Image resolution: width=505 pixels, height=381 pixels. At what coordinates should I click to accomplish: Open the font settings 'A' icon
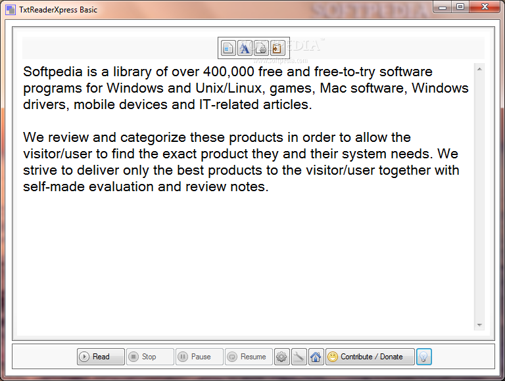pyautogui.click(x=245, y=48)
